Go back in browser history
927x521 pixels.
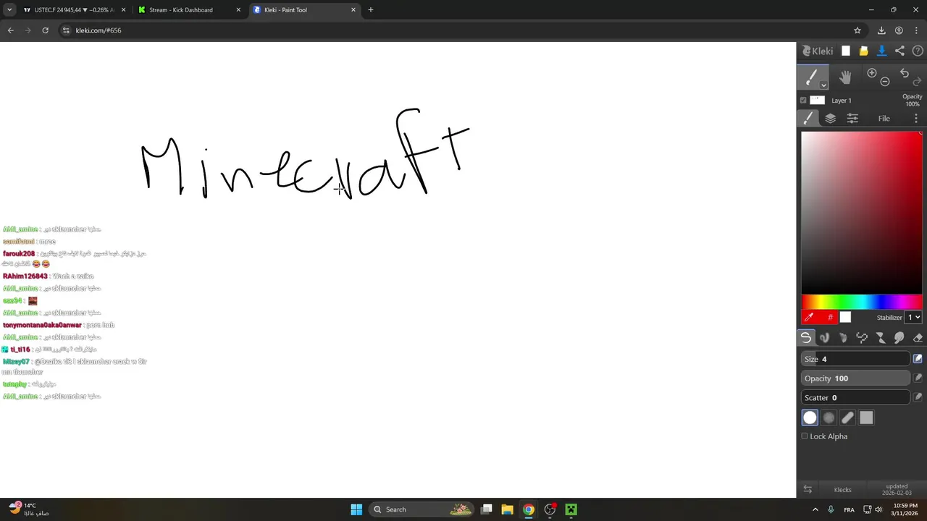pyautogui.click(x=10, y=30)
